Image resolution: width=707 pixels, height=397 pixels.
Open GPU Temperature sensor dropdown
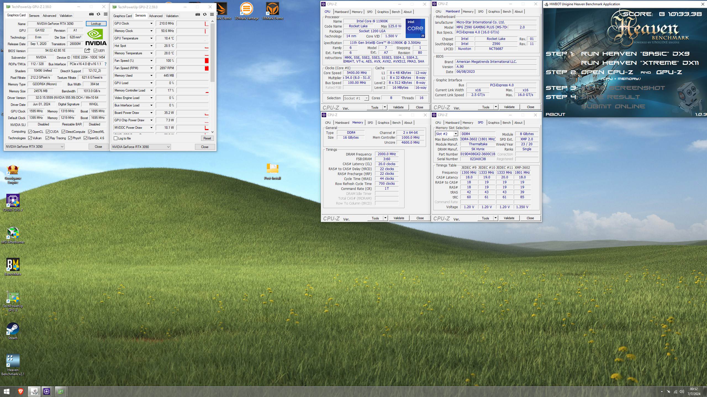(x=151, y=38)
